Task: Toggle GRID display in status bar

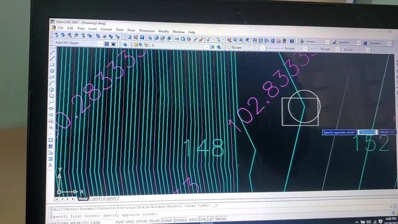Action: [130, 222]
